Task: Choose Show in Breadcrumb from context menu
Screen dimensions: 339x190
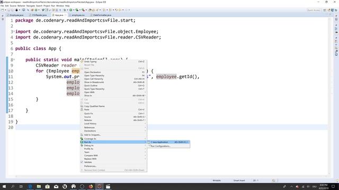Action: (113, 82)
